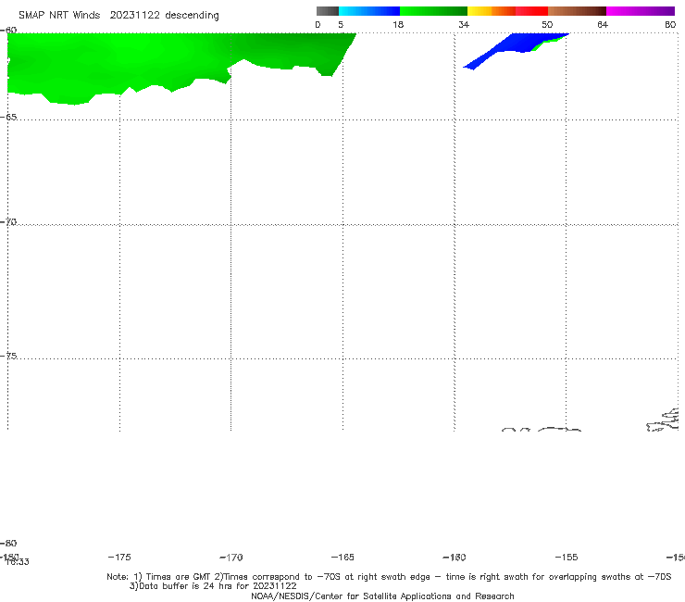
Task: Click the -170 longitude label
Action: click(231, 557)
